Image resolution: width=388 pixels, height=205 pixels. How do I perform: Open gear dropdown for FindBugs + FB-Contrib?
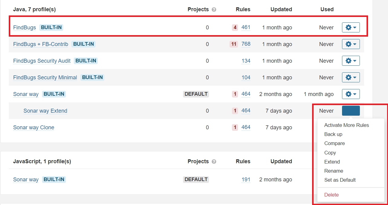[x=351, y=44]
